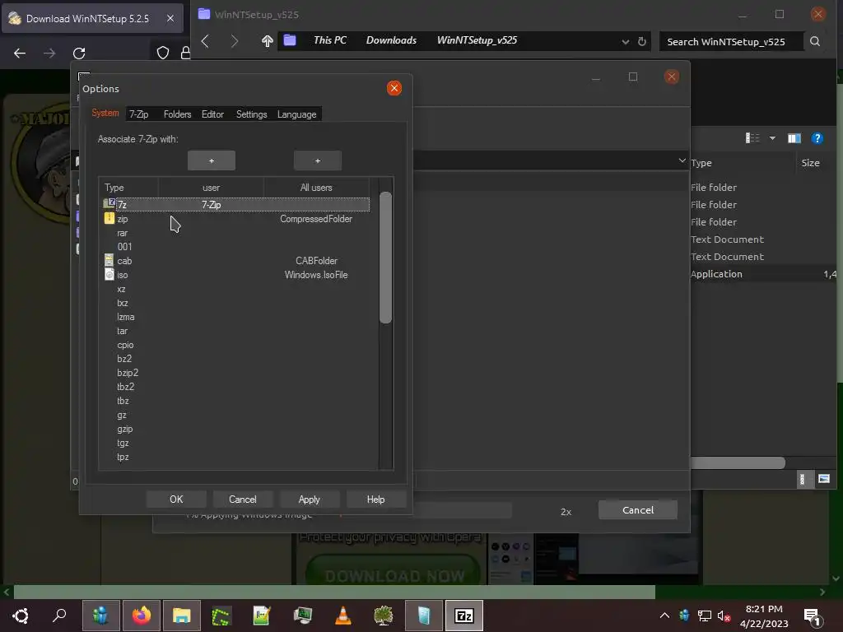
Task: Select the xz file type row
Action: (235, 289)
